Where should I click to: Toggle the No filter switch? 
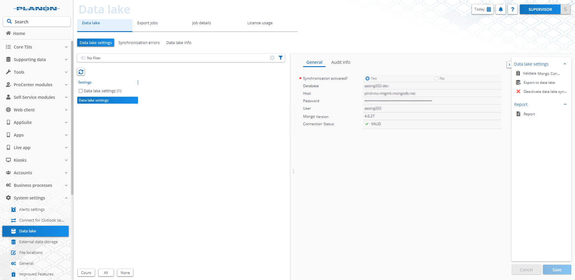(83, 58)
